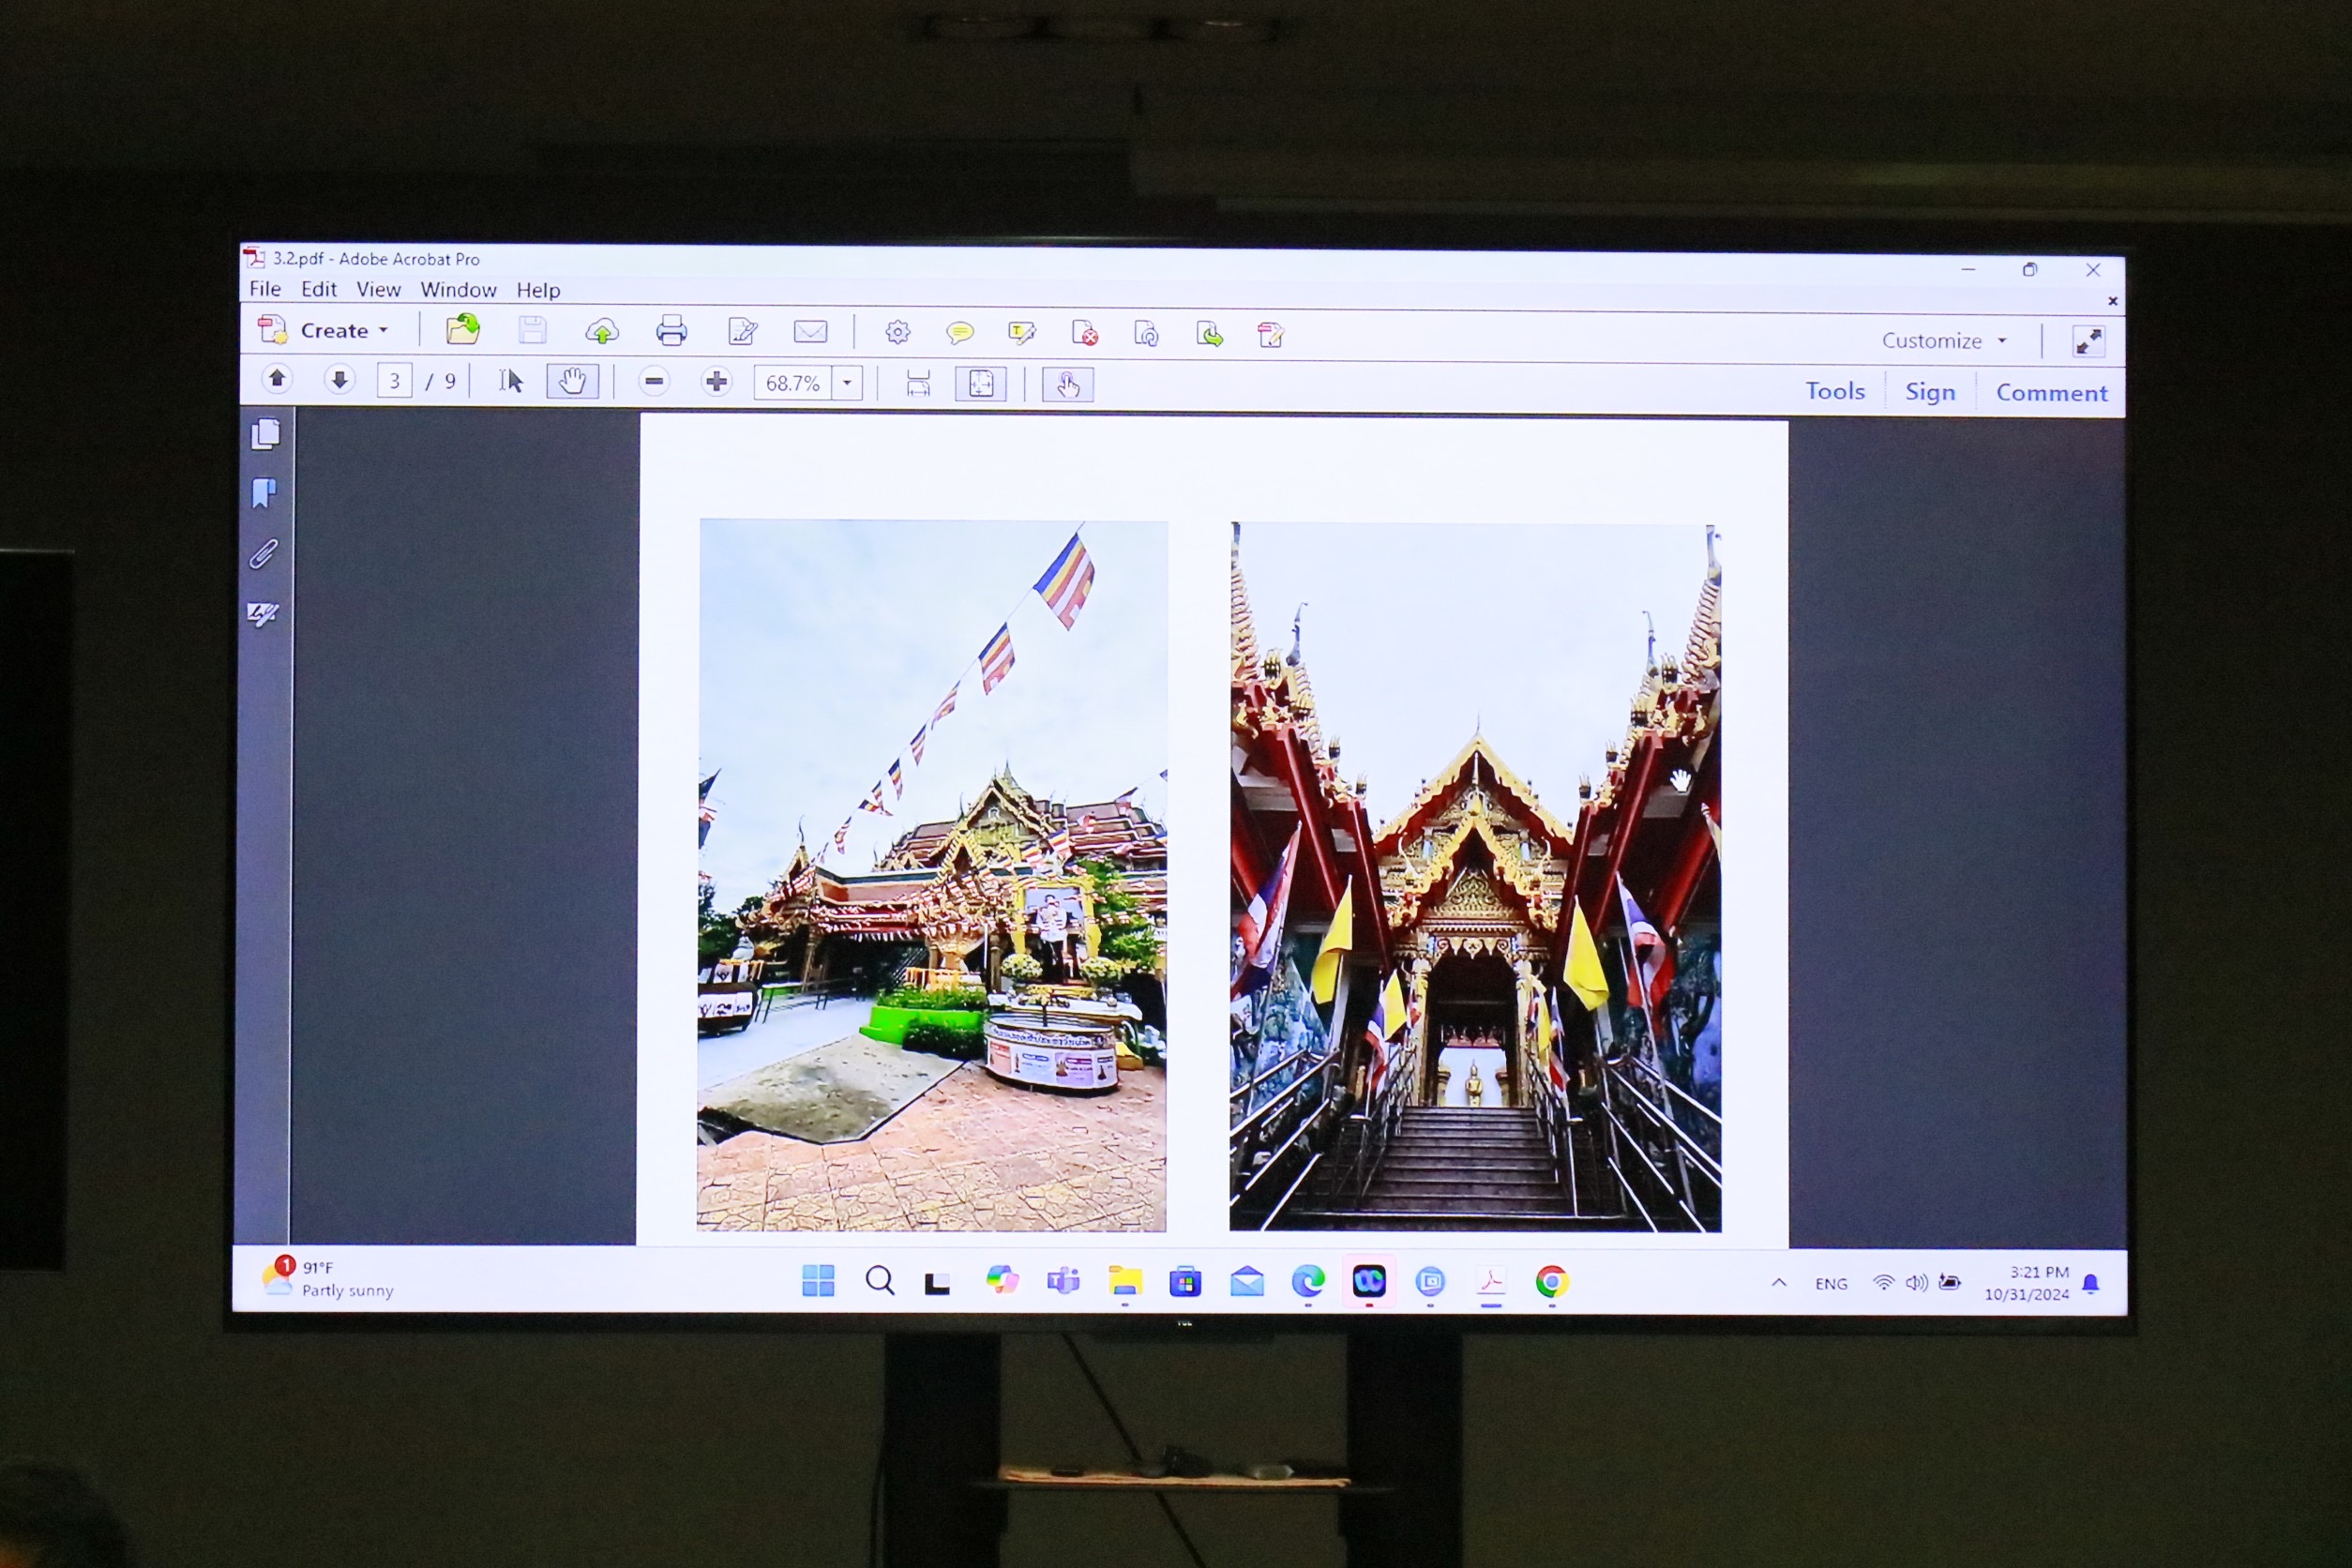
Task: Toggle fit one full page view
Action: pyautogui.click(x=980, y=384)
